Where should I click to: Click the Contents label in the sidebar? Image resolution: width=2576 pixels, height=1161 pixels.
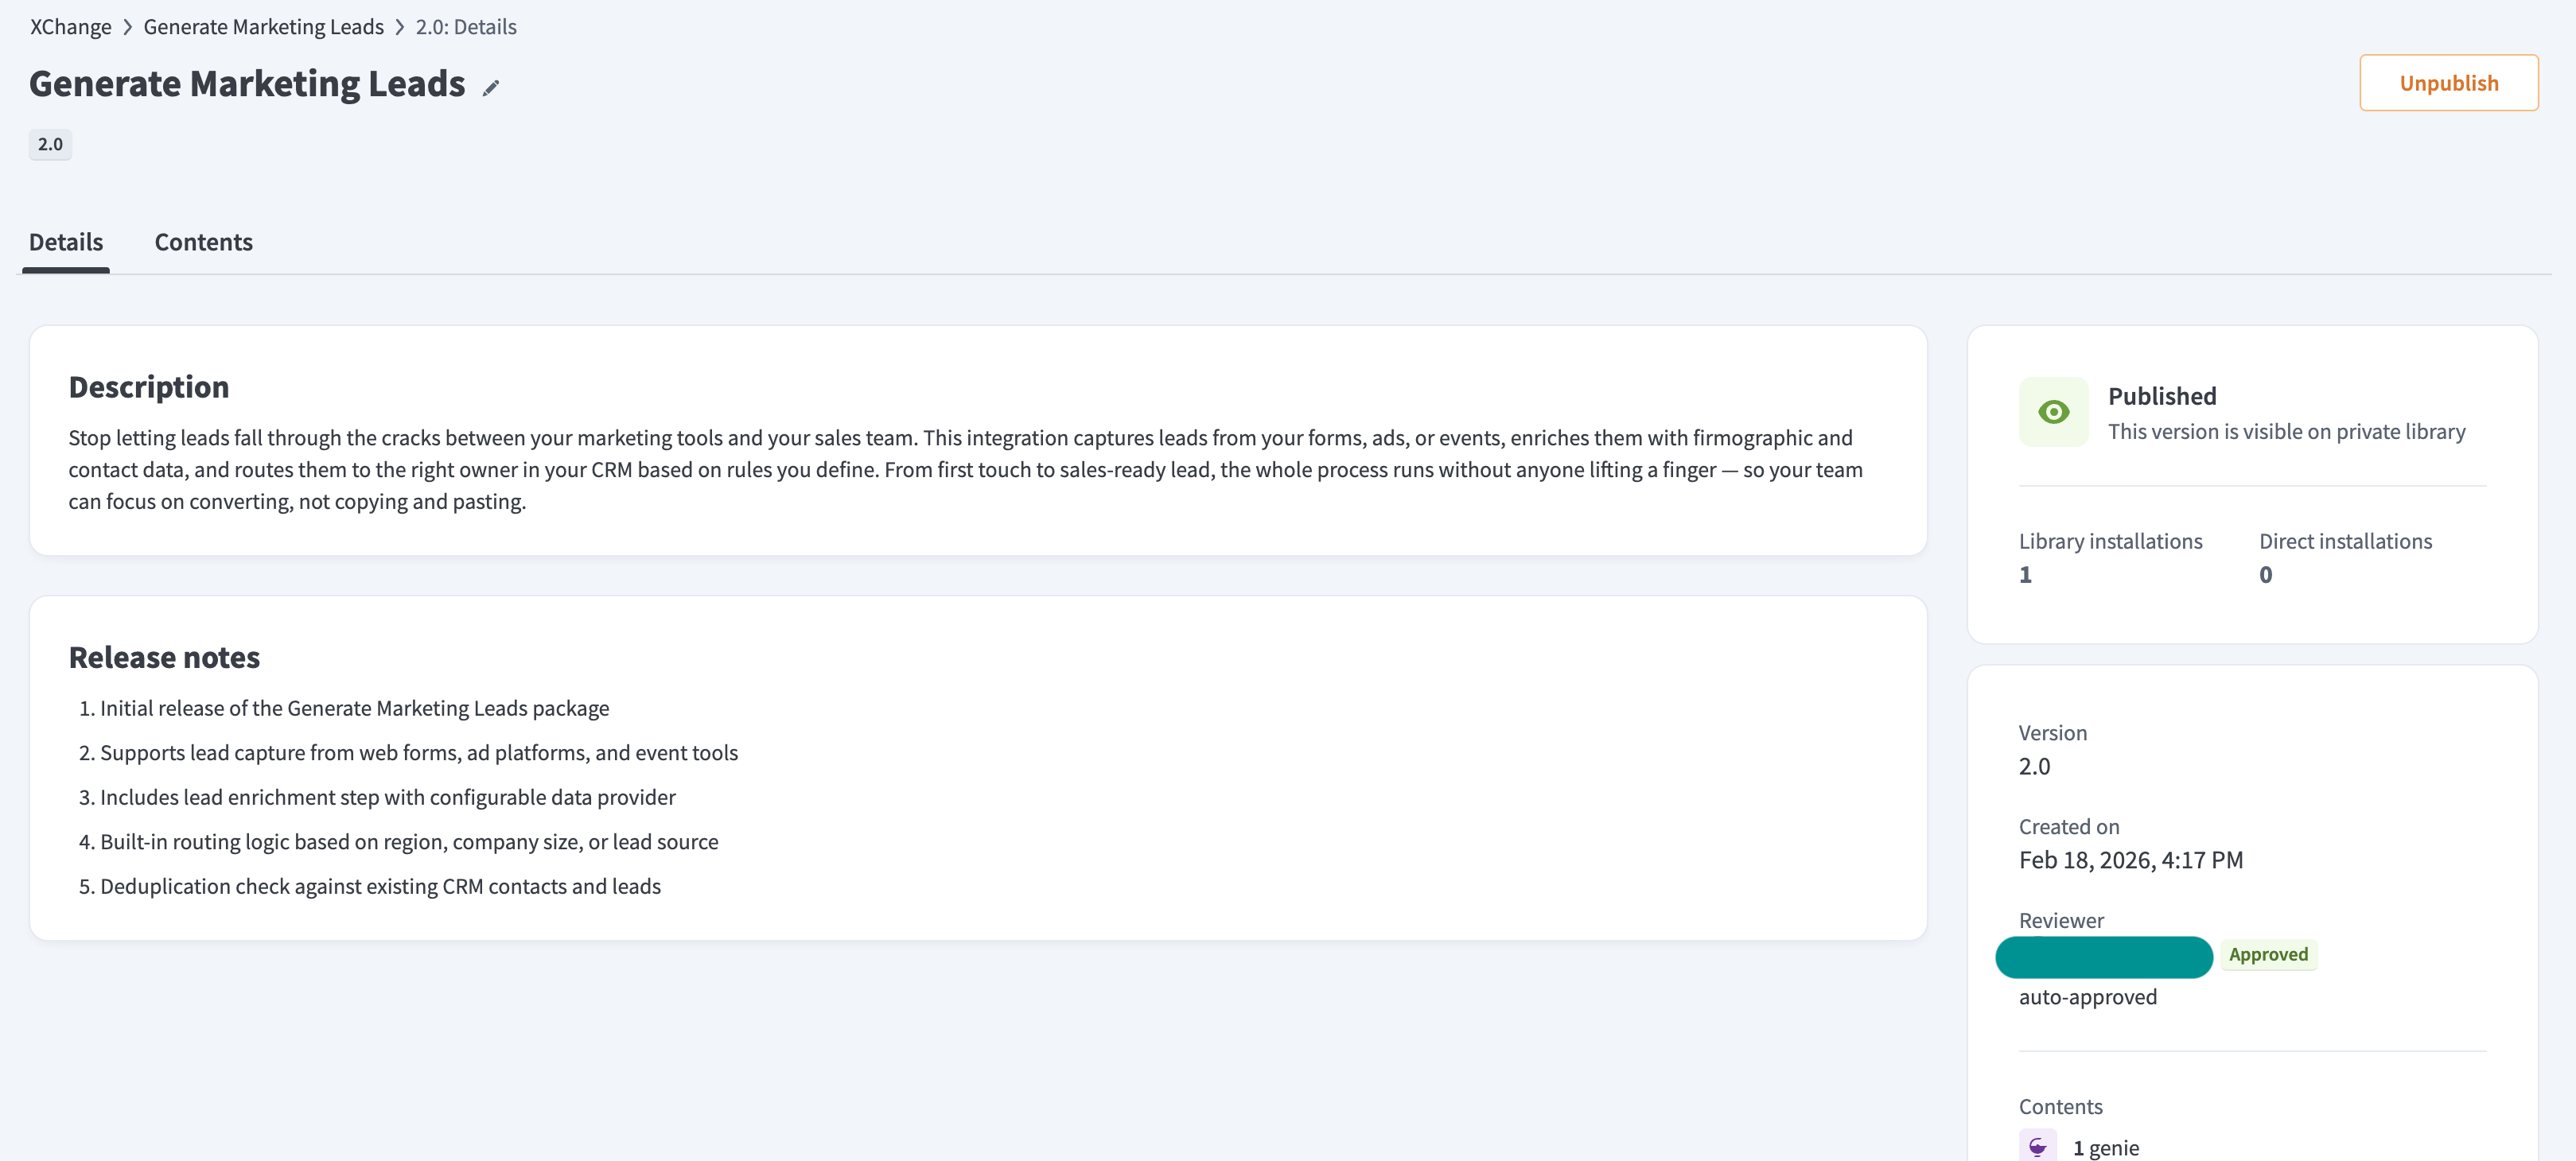point(2060,1107)
